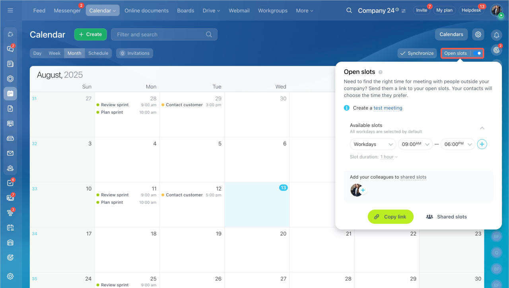Open Messenger in top menu

pos(67,10)
